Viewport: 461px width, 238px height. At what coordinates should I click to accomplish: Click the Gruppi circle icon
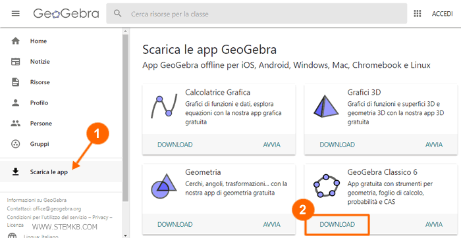15,144
